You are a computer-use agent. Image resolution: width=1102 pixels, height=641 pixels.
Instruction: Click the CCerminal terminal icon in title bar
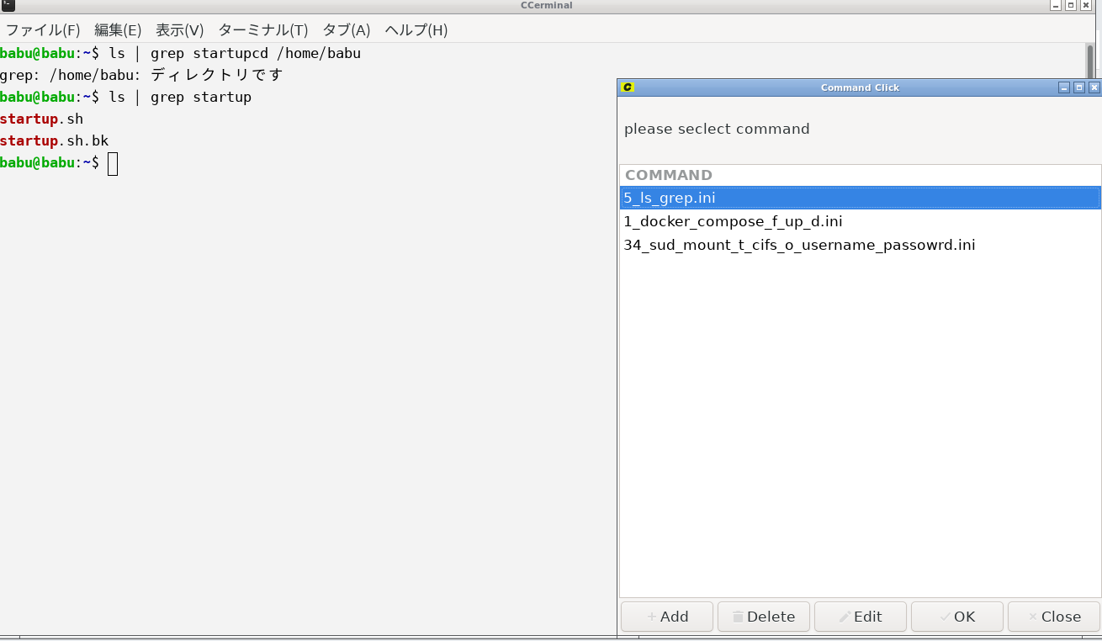pyautogui.click(x=8, y=5)
